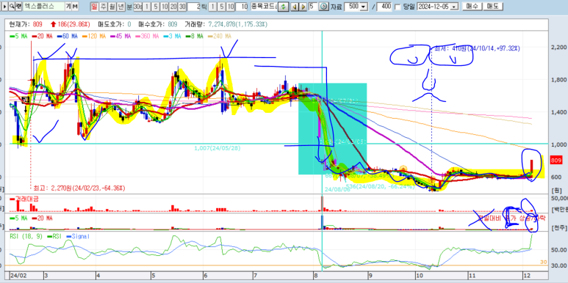Click the 엑스플러스 stock name input field
The width and height of the screenshot is (568, 283).
tap(44, 6)
